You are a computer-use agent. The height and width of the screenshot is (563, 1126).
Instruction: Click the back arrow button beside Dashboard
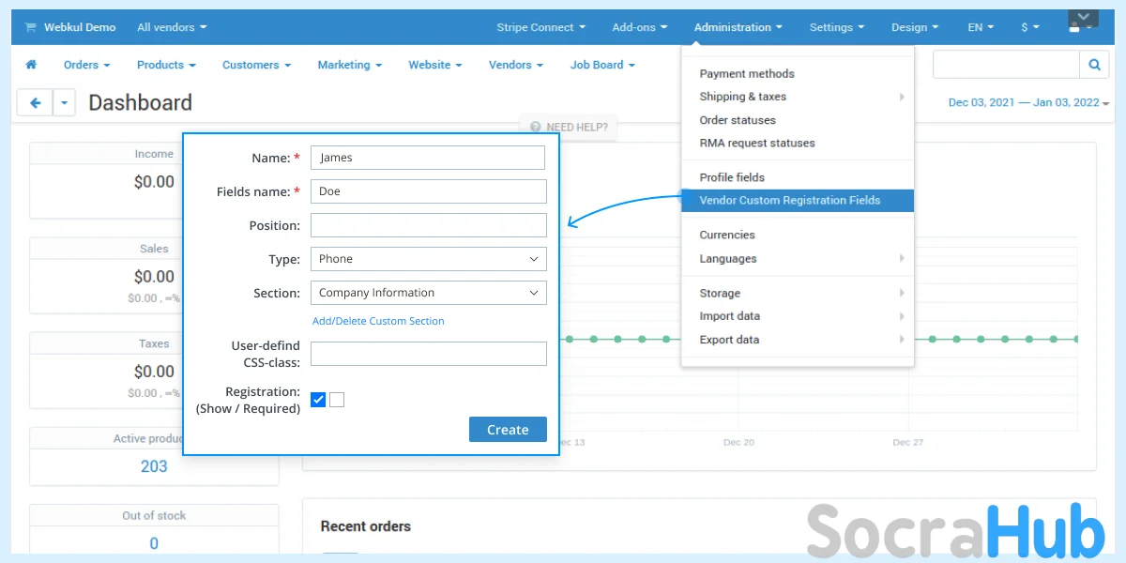[35, 103]
